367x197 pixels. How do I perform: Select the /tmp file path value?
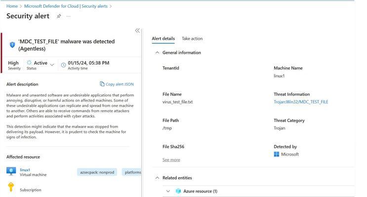tap(167, 128)
